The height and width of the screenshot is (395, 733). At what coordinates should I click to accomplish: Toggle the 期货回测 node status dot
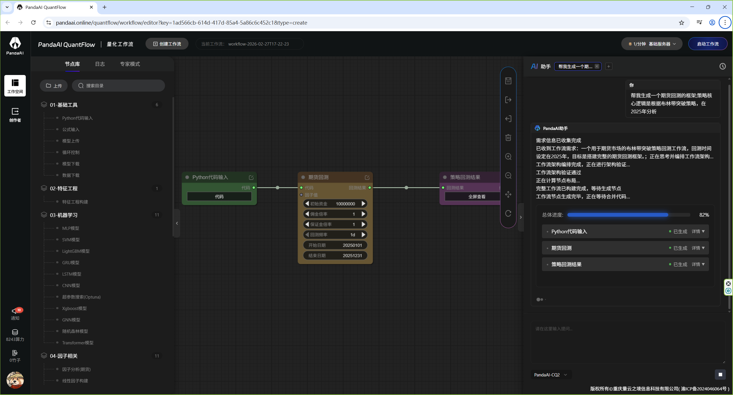pyautogui.click(x=303, y=177)
